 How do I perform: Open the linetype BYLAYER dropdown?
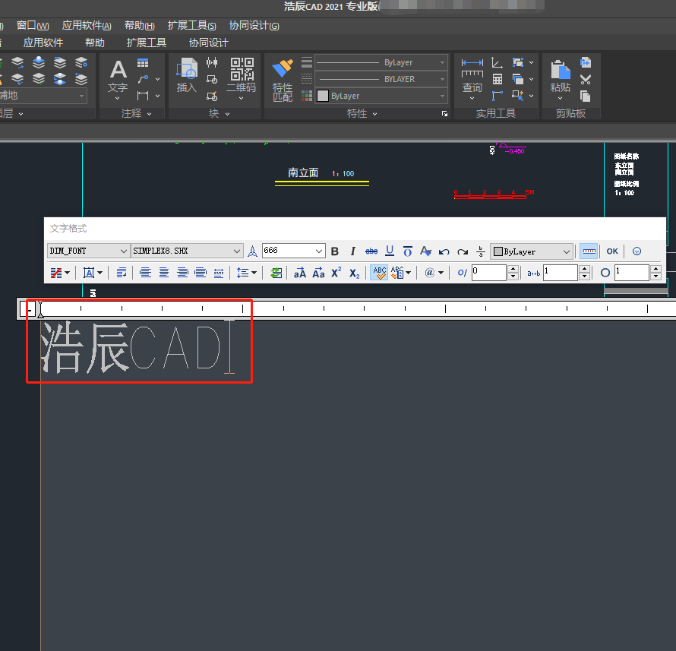click(381, 79)
